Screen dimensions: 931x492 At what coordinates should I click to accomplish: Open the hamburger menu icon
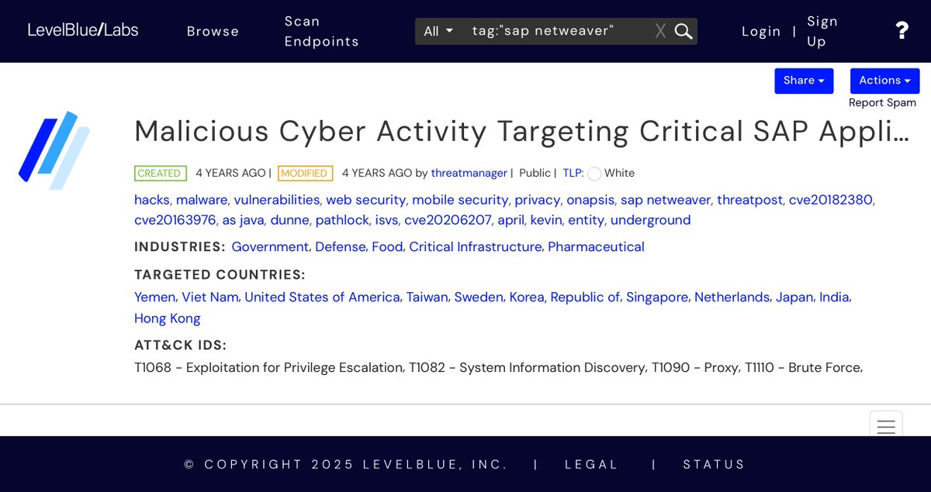[886, 426]
